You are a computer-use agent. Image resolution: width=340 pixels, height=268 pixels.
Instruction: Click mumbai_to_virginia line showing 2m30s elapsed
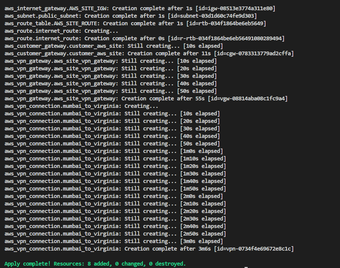click(x=115, y=219)
